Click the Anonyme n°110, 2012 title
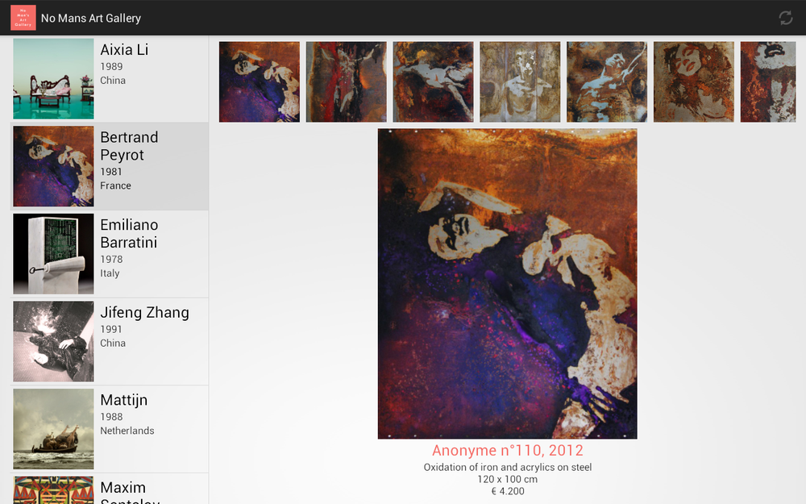Viewport: 806px width, 504px height. 507,451
